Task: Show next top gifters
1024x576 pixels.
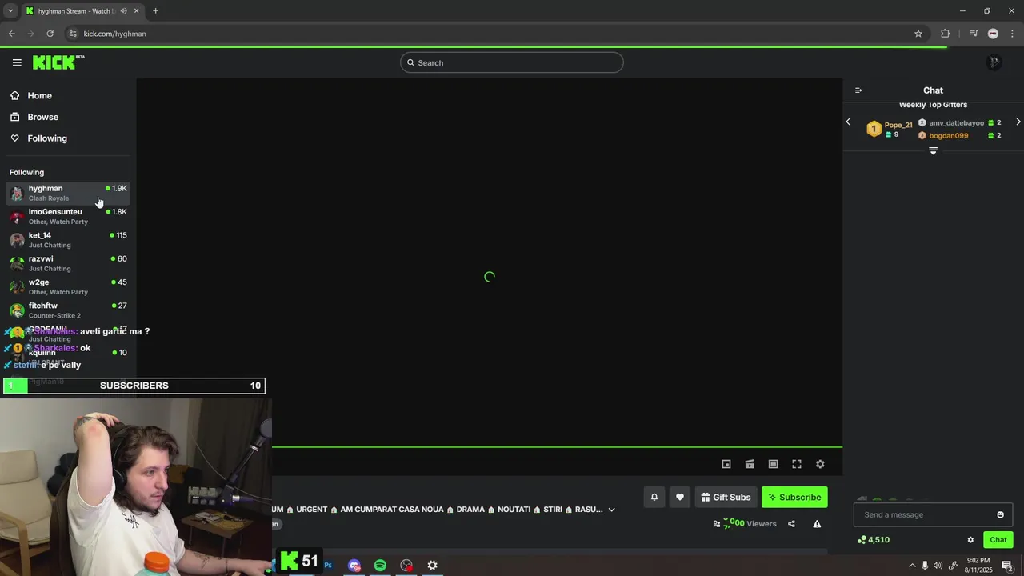Action: coord(1018,122)
